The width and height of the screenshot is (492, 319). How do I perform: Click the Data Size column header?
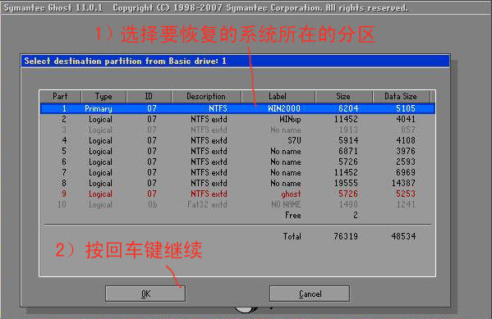tap(402, 97)
